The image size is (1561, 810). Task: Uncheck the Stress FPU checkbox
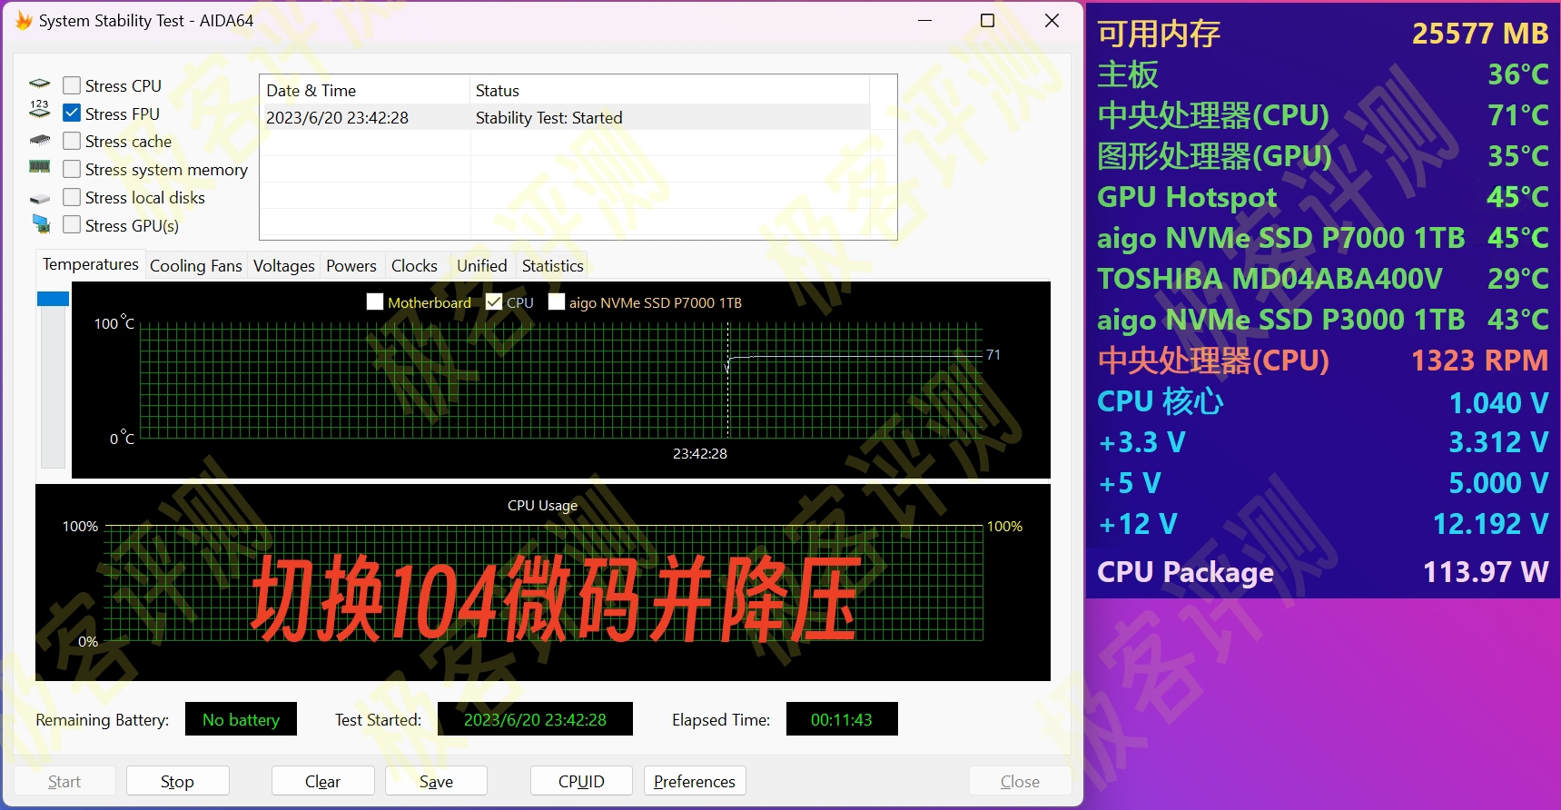(72, 114)
